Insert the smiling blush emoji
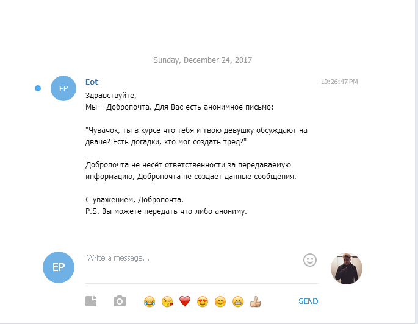The width and height of the screenshot is (418, 324). (x=220, y=301)
